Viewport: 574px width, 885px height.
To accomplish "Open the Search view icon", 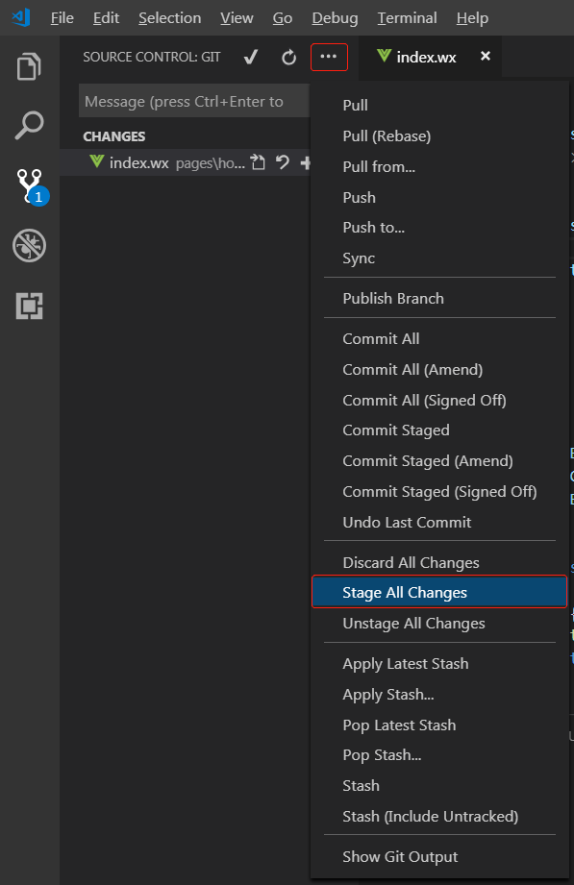I will [x=29, y=125].
